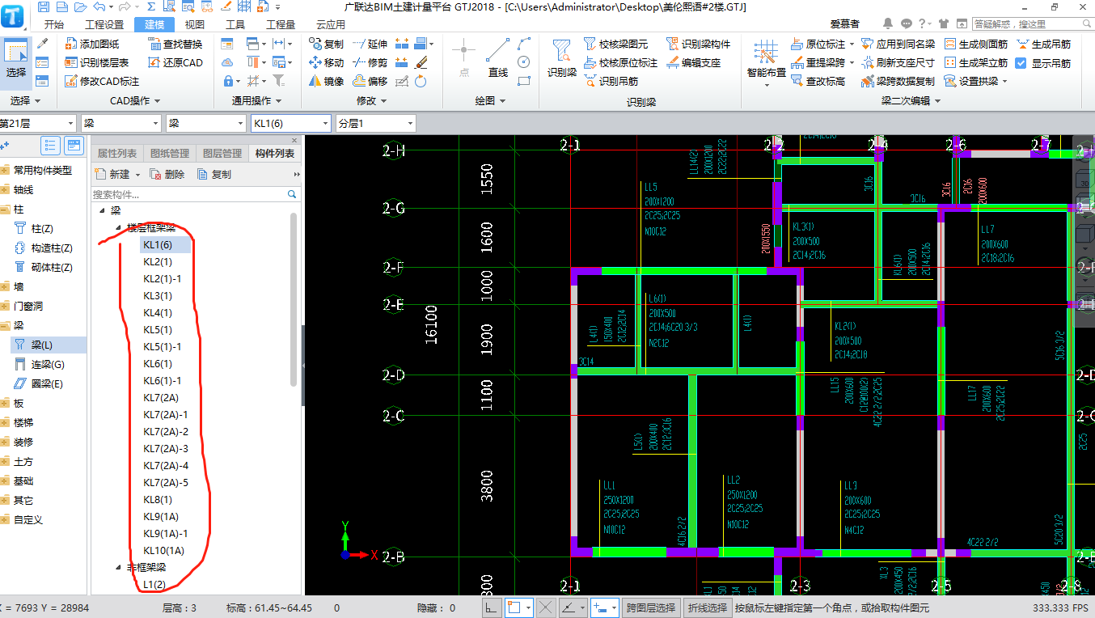Click 生成侧面筋 generate side bars
The height and width of the screenshot is (618, 1095).
976,44
